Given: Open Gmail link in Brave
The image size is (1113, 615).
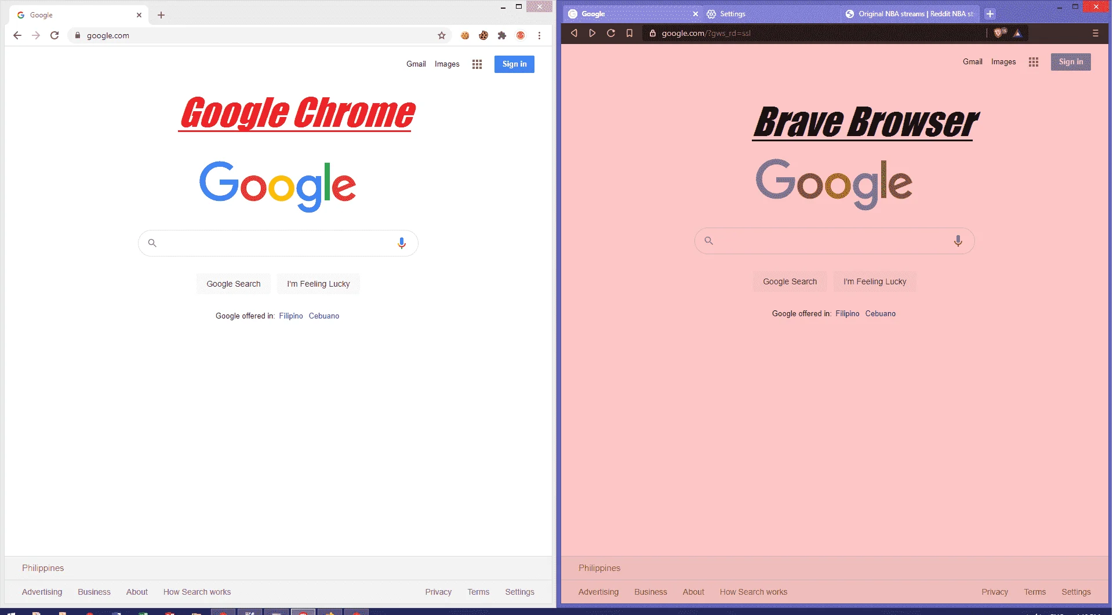Looking at the screenshot, I should pyautogui.click(x=973, y=62).
